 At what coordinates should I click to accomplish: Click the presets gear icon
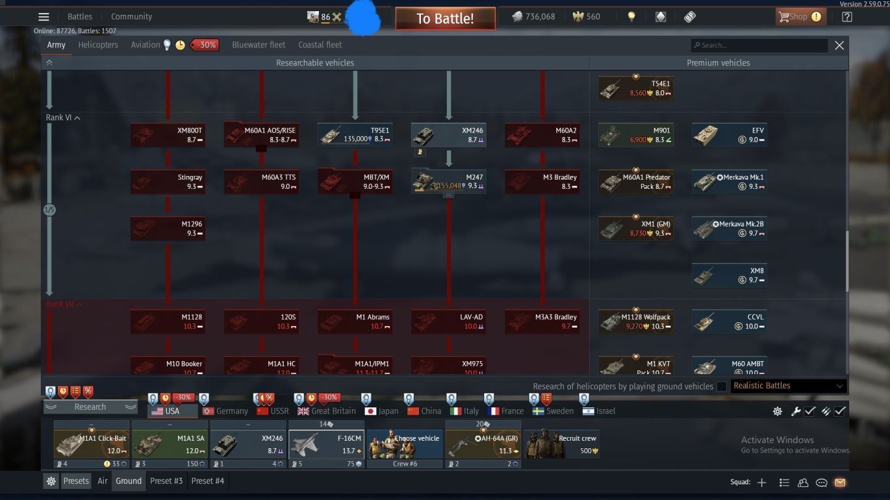point(51,481)
